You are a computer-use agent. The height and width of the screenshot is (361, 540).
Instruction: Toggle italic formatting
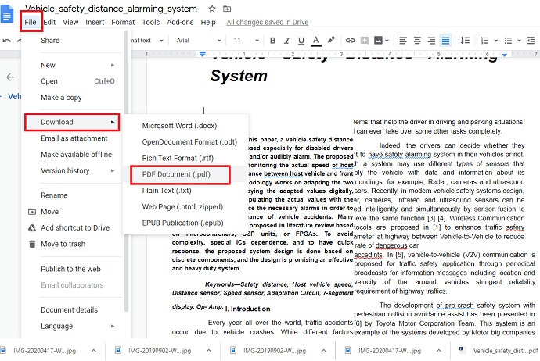coord(287,41)
